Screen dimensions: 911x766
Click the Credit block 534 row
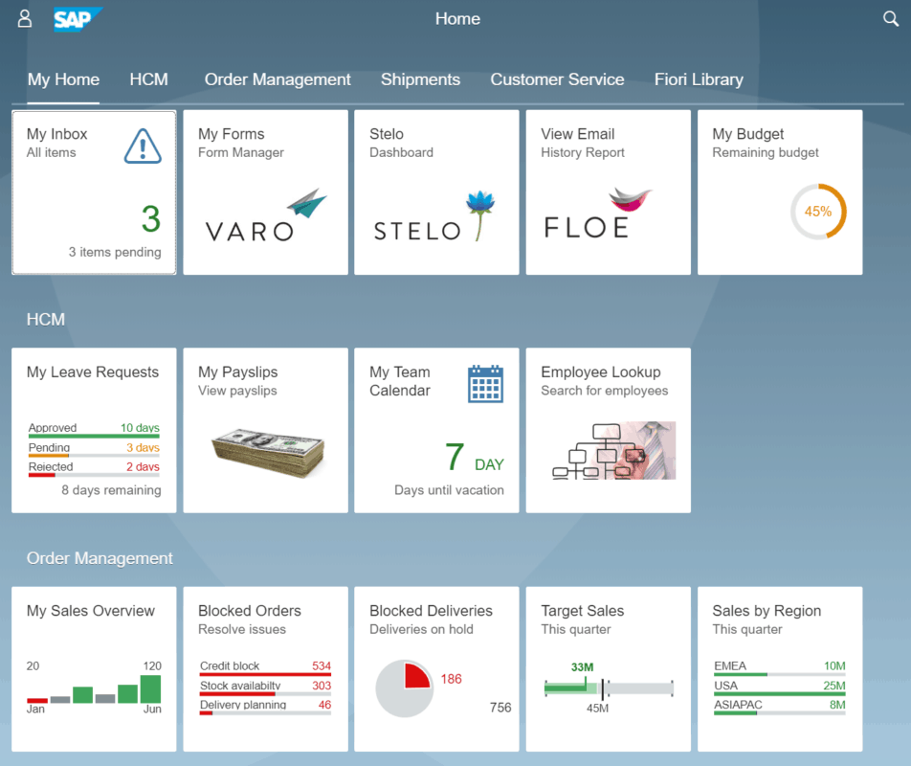(x=265, y=667)
